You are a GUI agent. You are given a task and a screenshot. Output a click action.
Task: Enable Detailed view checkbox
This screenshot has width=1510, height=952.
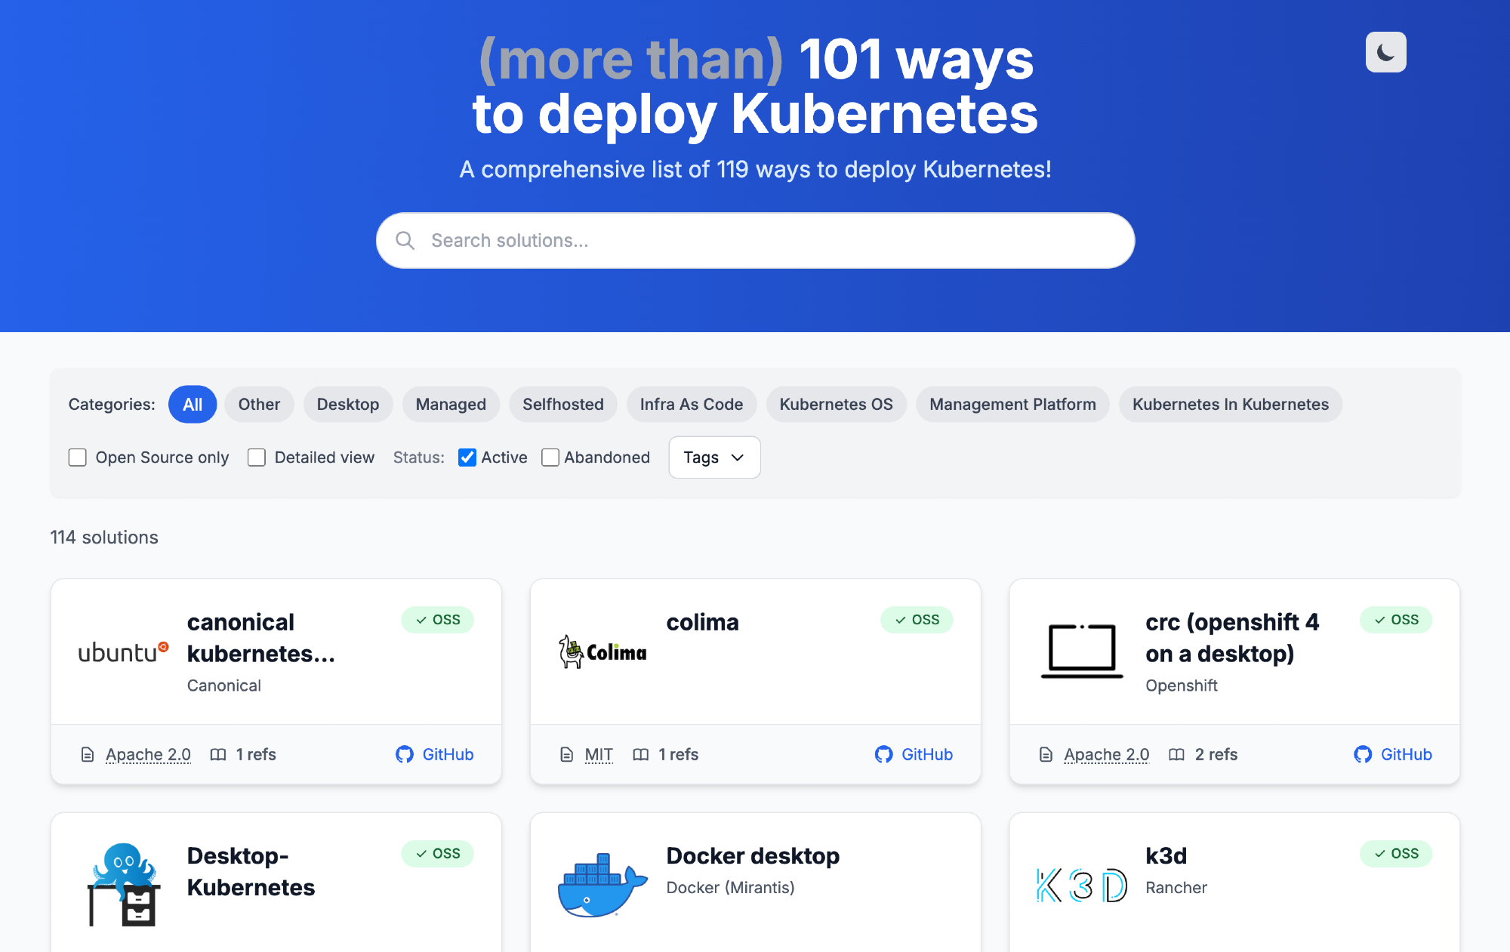point(257,458)
